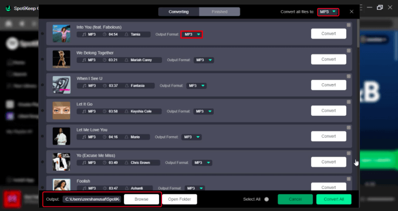Viewport: 398px width, 211px height.
Task: Click the title text 'Let Me Love You'
Action: [92, 130]
